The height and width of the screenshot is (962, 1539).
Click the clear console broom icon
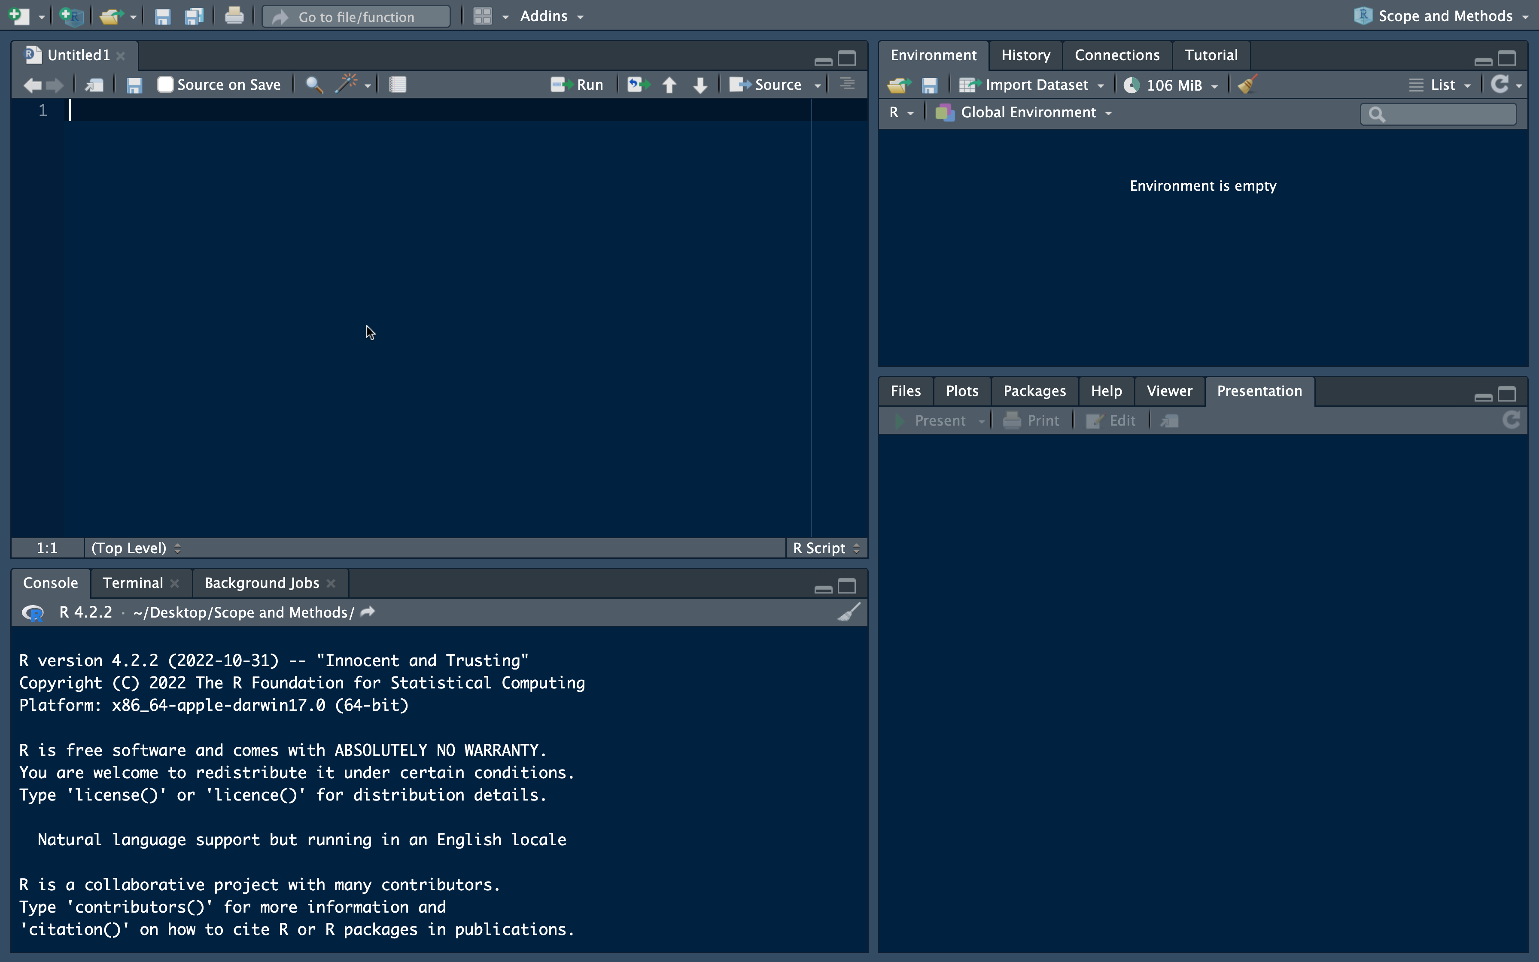pyautogui.click(x=849, y=612)
